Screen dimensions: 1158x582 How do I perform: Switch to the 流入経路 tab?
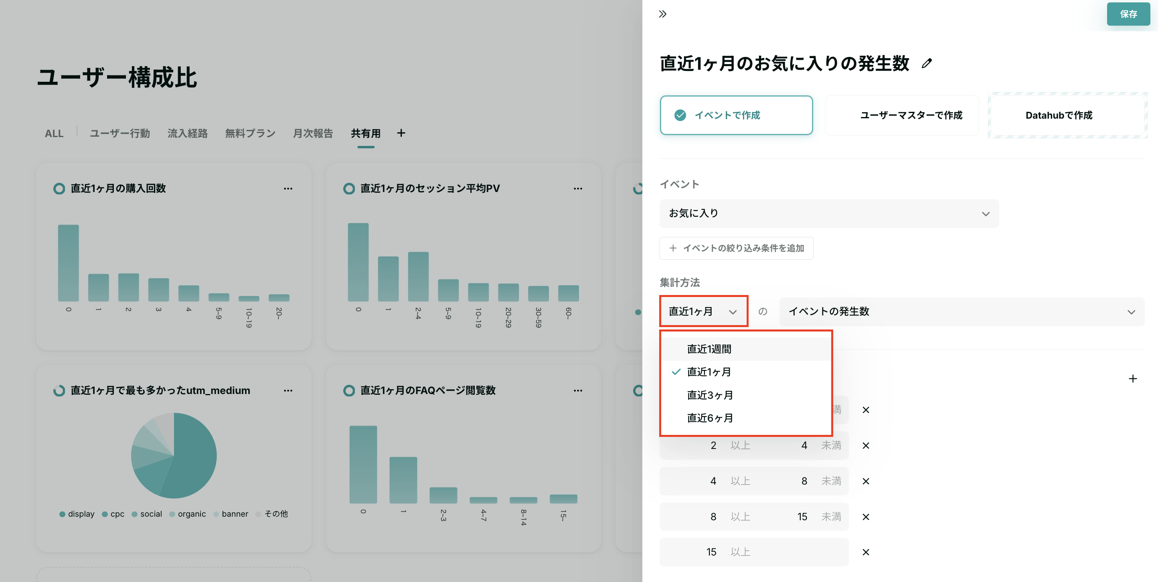coord(188,133)
